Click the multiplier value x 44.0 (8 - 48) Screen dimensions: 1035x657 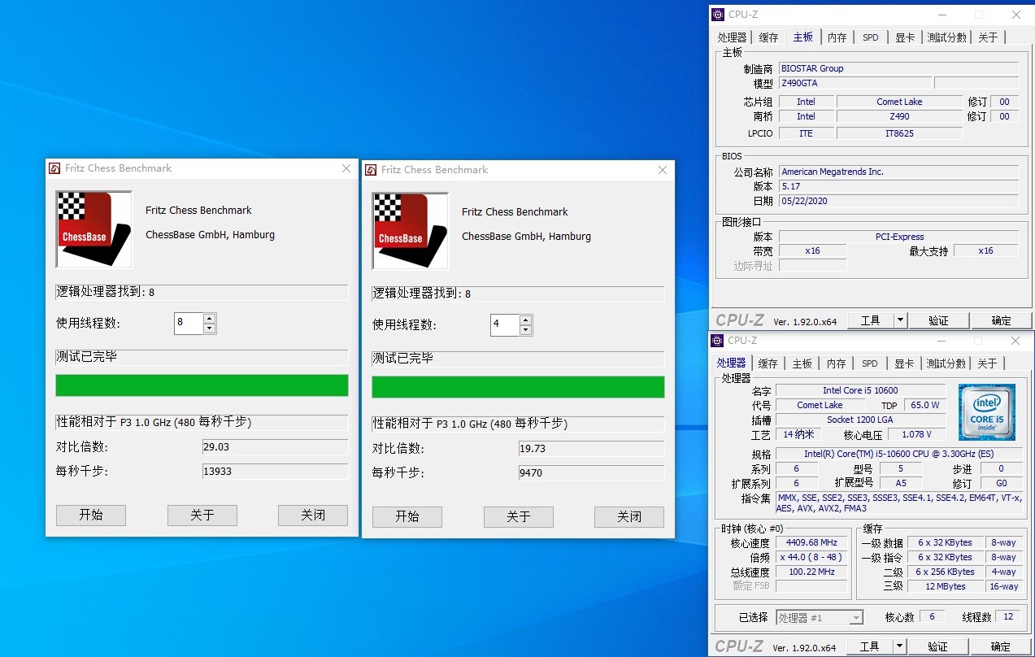[812, 557]
